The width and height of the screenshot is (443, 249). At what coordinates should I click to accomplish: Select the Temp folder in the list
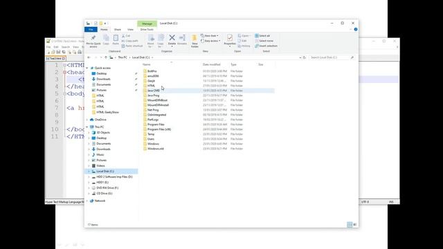click(151, 134)
